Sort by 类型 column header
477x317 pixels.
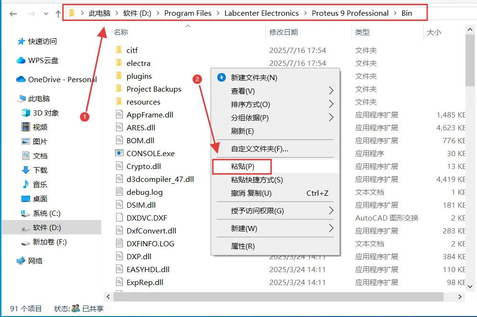(x=362, y=32)
